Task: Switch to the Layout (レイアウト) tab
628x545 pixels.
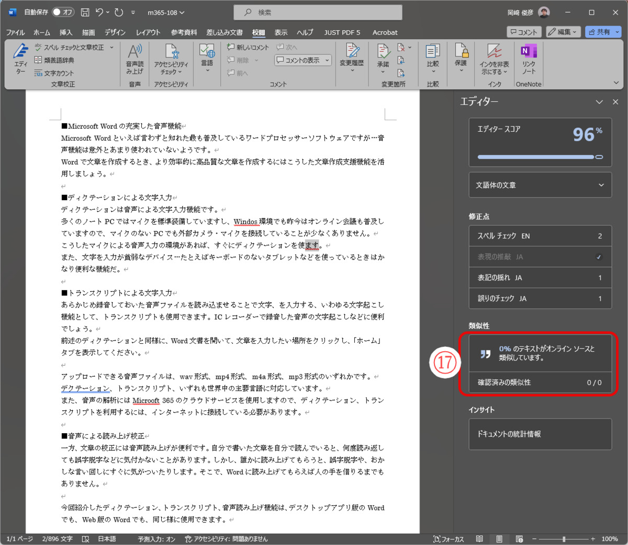Action: [148, 32]
